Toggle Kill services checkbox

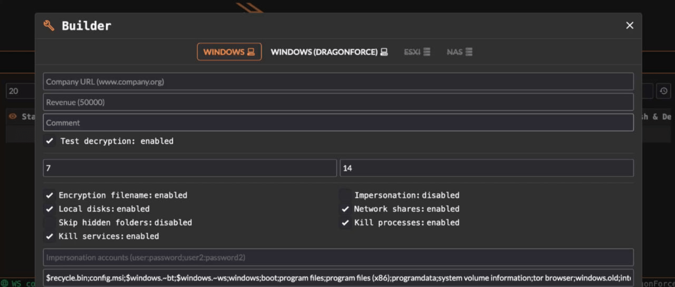point(50,236)
